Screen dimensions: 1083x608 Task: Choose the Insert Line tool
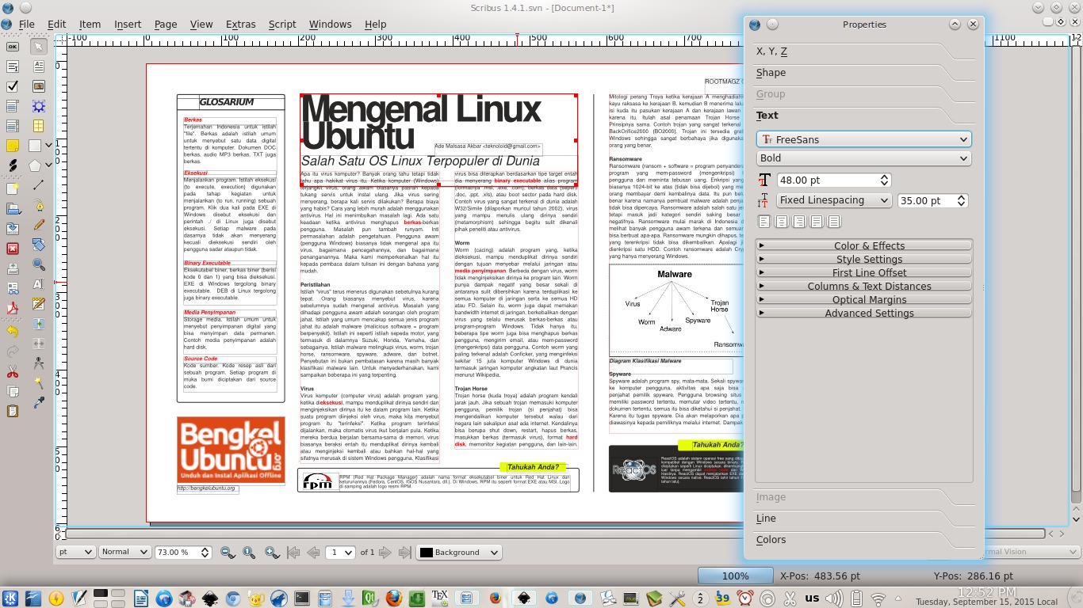point(38,185)
